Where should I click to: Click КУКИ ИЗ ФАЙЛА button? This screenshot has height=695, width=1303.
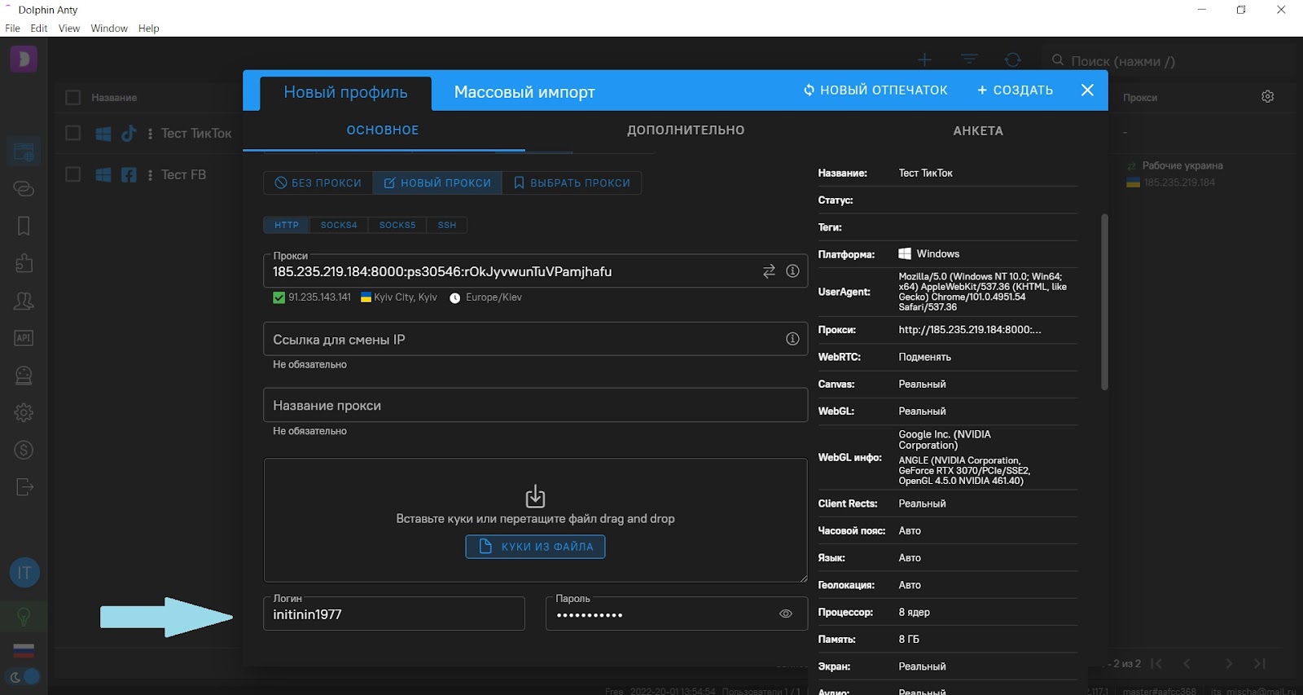point(535,547)
